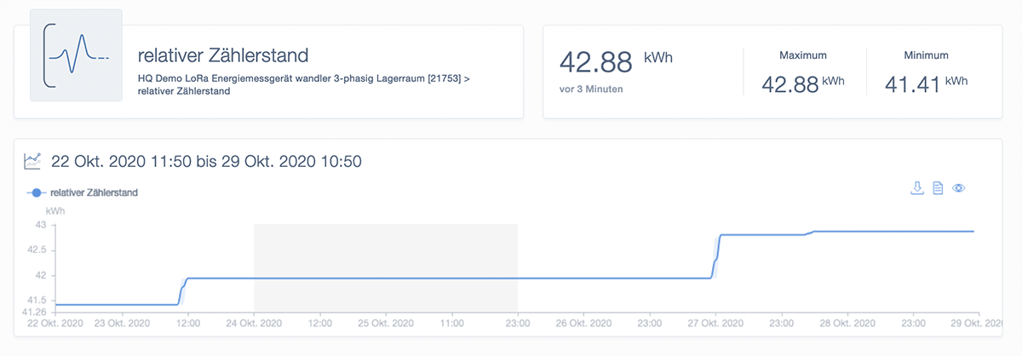Image resolution: width=1022 pixels, height=356 pixels.
Task: Click the 24 Okt. 2020 axis label
Action: click(254, 324)
